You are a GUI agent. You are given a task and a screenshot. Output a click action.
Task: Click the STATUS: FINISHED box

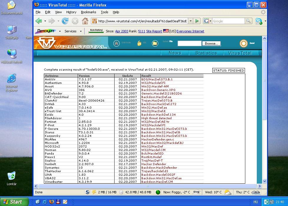229,70
